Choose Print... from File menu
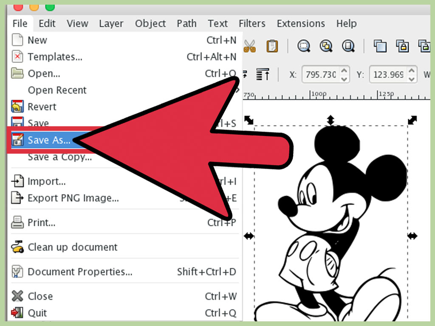 [124, 222]
